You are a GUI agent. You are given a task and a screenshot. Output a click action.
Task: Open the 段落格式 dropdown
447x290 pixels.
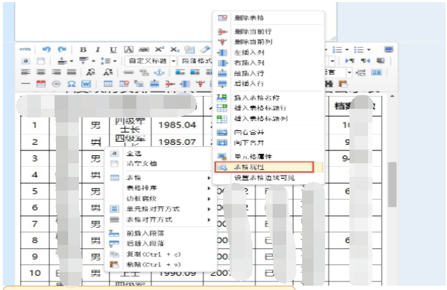[195, 61]
